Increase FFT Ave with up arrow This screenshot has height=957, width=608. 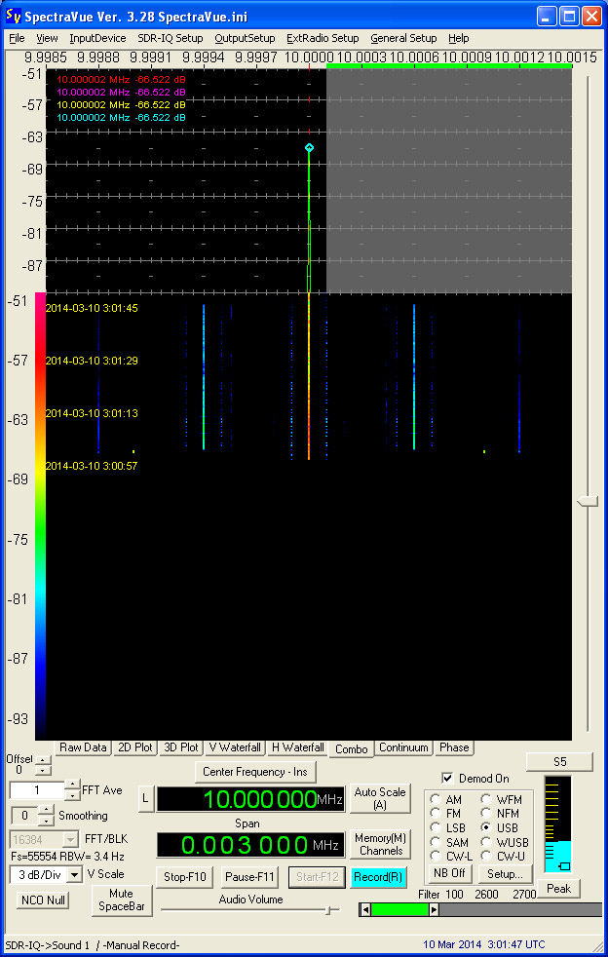click(x=72, y=785)
